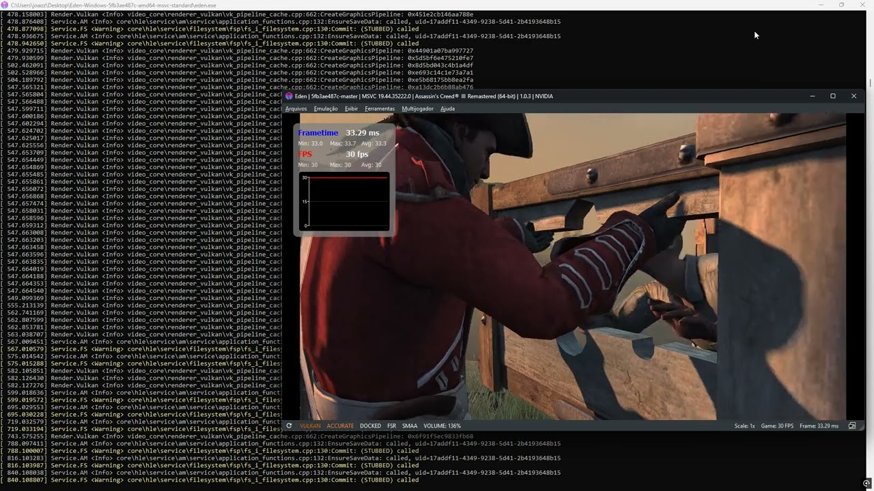Viewport: 874px width, 491px height.
Task: Click the red FPS label in overlay
Action: pos(305,154)
